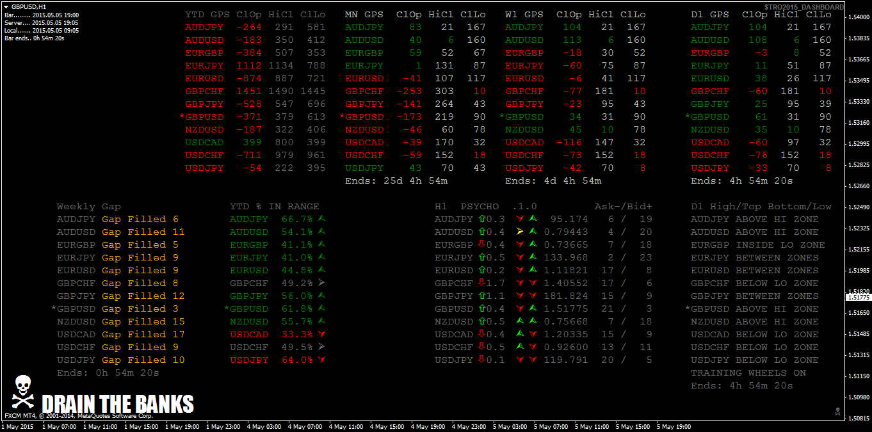Click 'NZDUSD Gap Filled 15' row

click(121, 321)
